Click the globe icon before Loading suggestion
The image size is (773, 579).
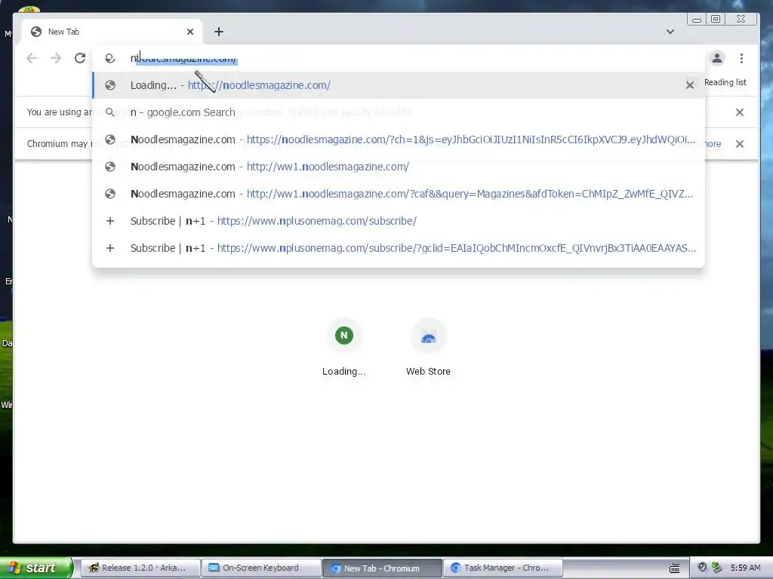[110, 85]
